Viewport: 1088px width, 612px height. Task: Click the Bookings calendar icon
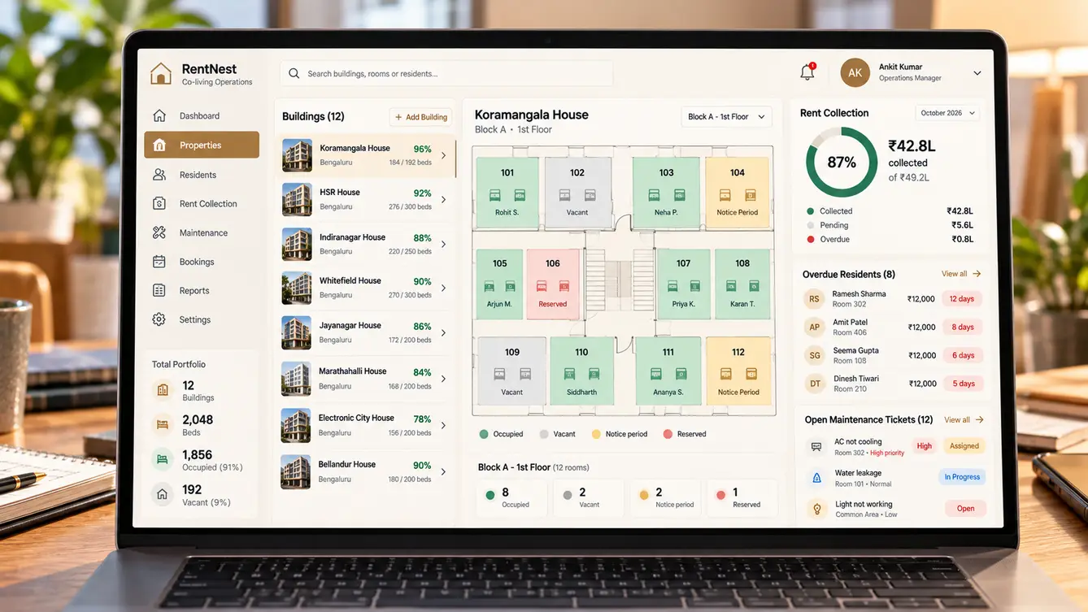[x=159, y=262]
